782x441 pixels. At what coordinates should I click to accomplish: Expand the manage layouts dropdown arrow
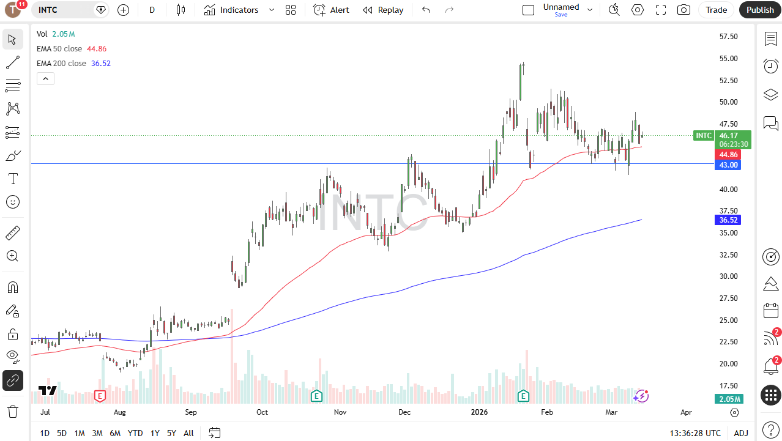click(x=590, y=10)
